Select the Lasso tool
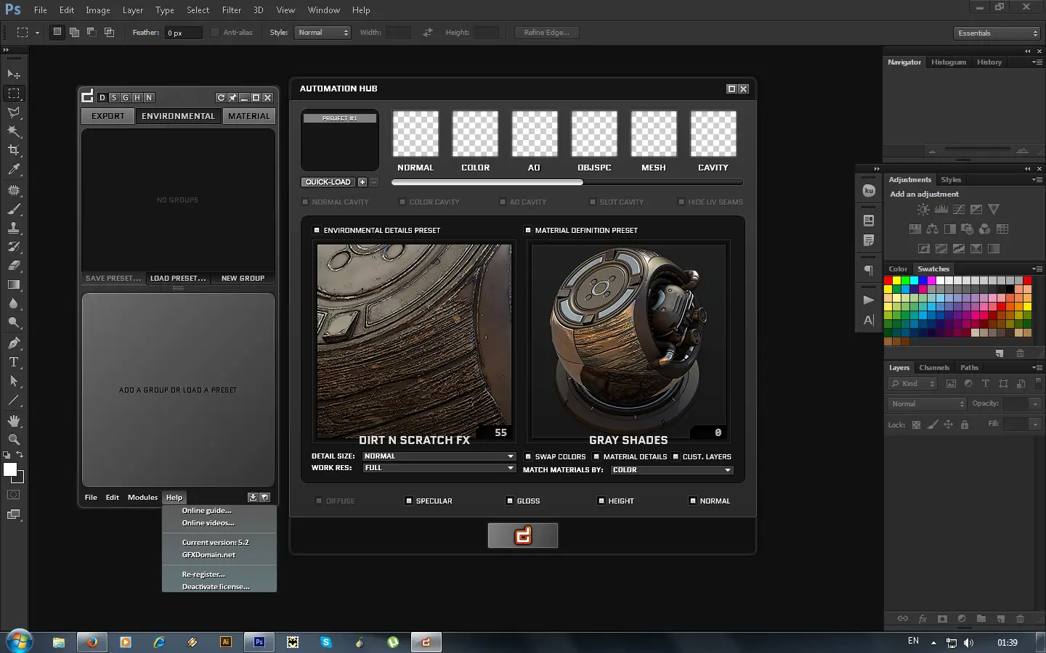 pyautogui.click(x=14, y=112)
